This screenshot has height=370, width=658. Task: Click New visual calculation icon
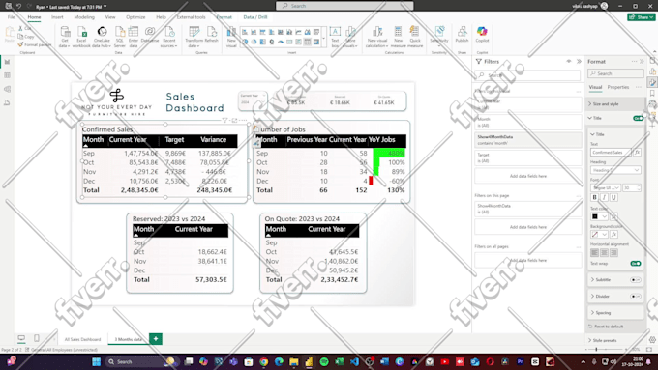[x=376, y=37]
